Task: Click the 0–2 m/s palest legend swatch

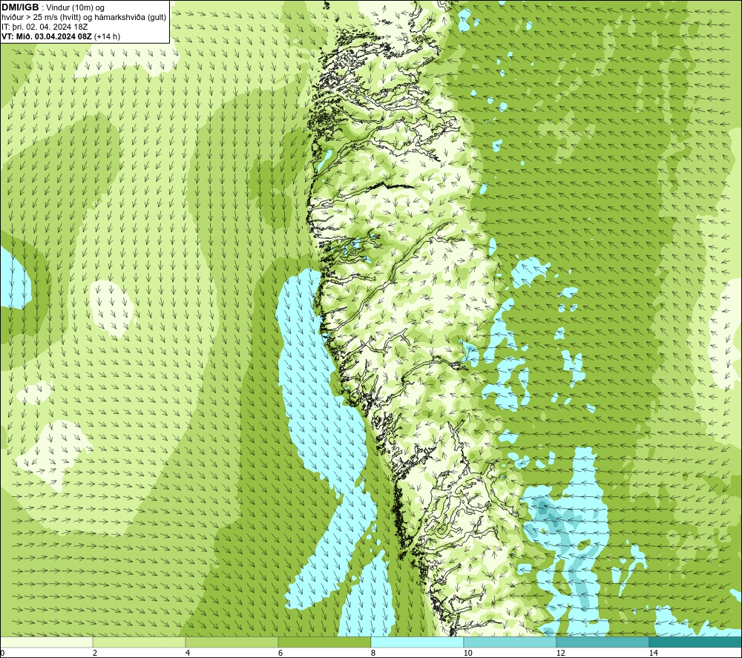Action: [46, 642]
